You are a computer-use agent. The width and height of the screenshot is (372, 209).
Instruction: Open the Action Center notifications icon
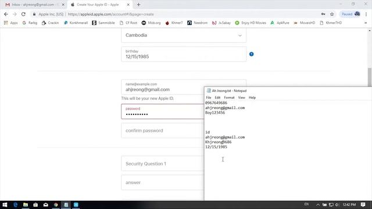pyautogui.click(x=363, y=205)
